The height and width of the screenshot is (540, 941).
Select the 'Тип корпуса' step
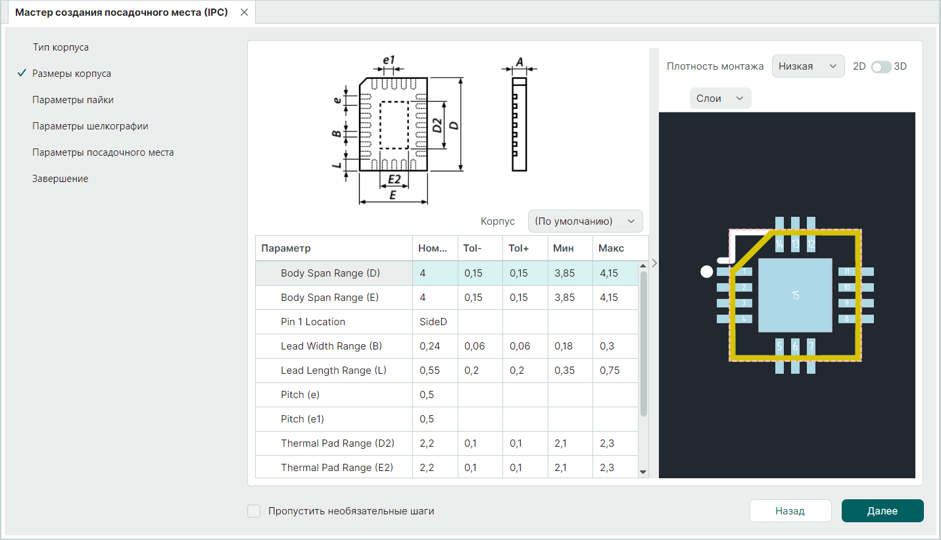point(60,47)
